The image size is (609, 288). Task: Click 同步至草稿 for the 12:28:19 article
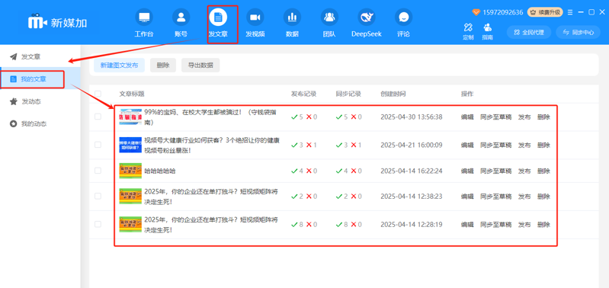[x=496, y=225]
